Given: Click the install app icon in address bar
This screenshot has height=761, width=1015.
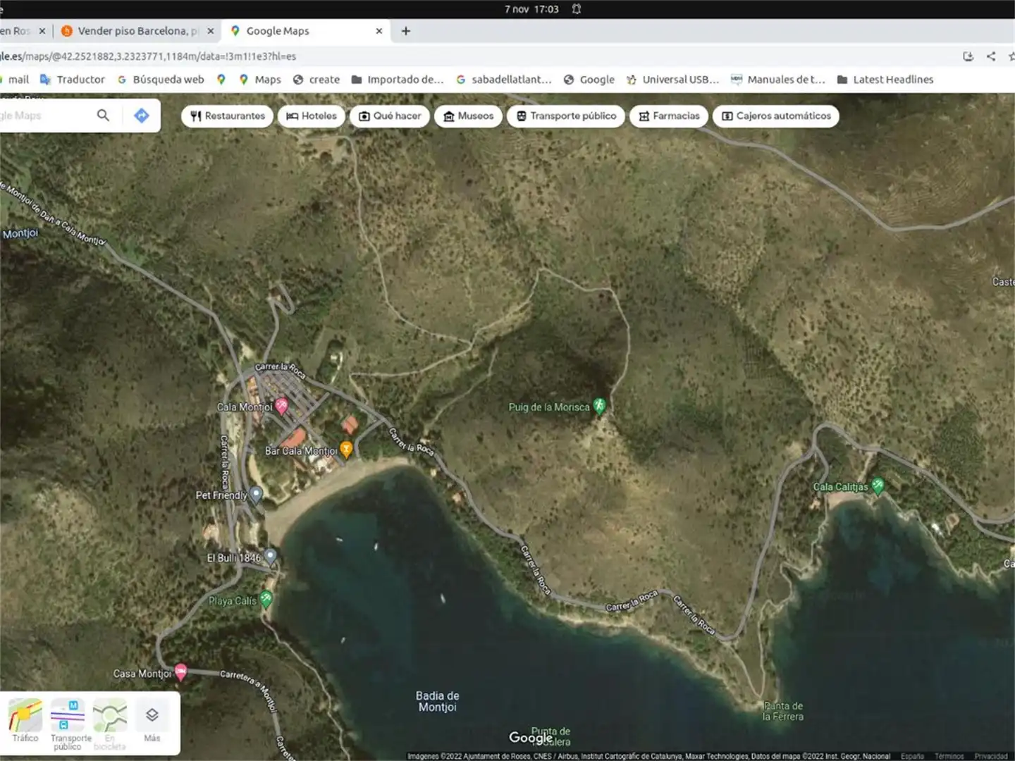Looking at the screenshot, I should click(968, 56).
